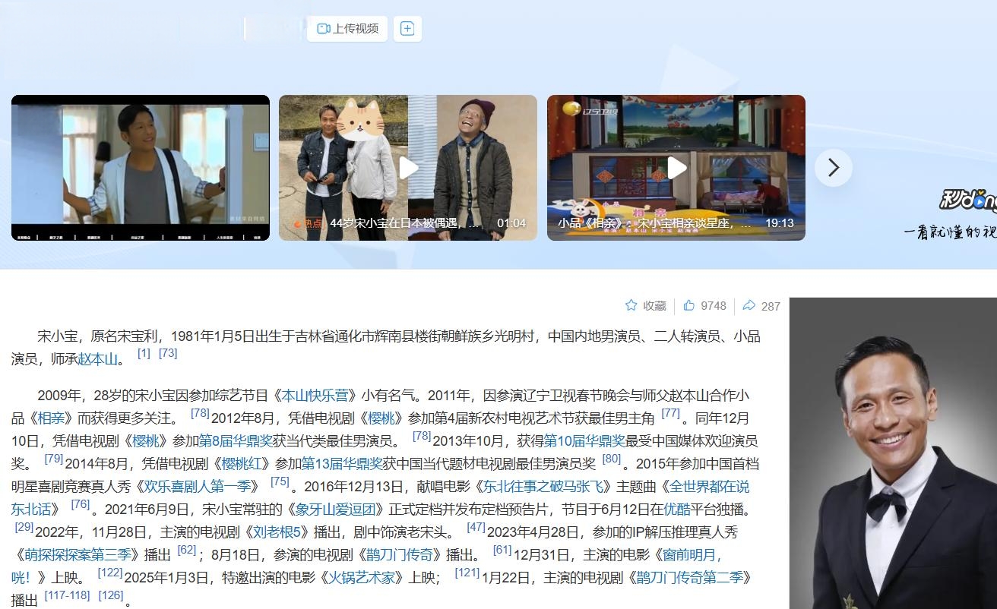This screenshot has height=609, width=997.
Task: Open the first video thumbnail of man in white jacket
Action: [141, 168]
